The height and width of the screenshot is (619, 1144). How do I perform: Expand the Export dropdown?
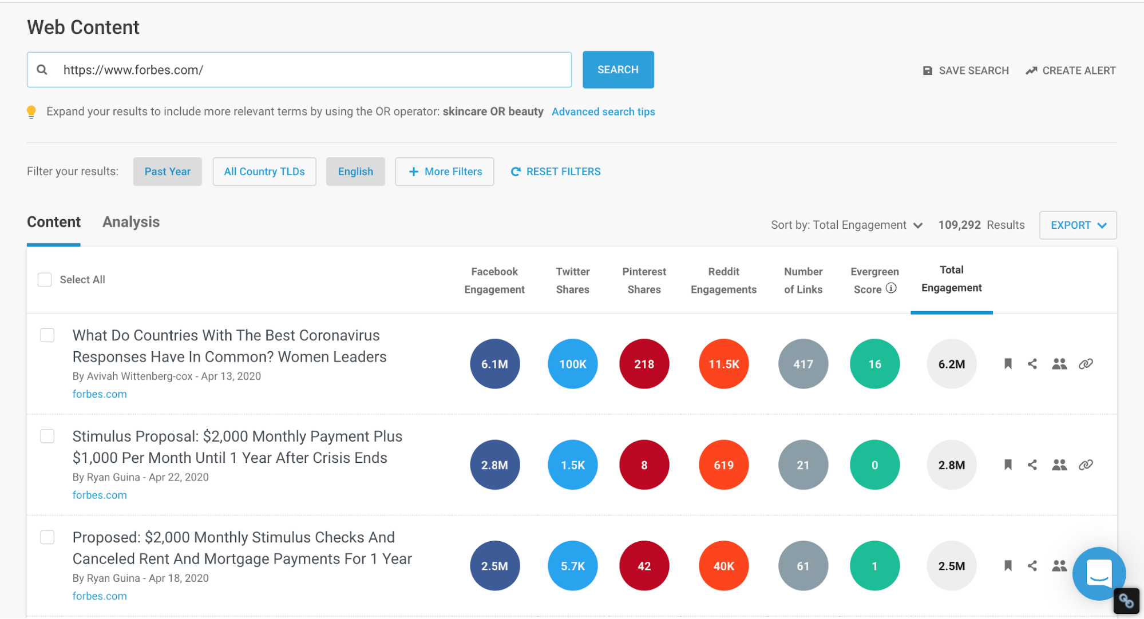(1078, 225)
